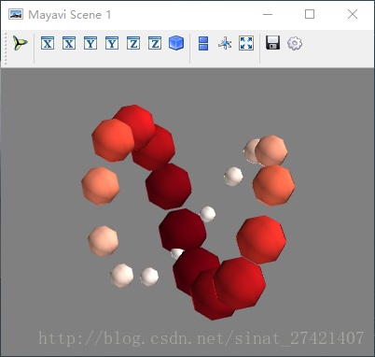
Task: Toggle full screen with the blue arrows icon
Action: pyautogui.click(x=246, y=43)
